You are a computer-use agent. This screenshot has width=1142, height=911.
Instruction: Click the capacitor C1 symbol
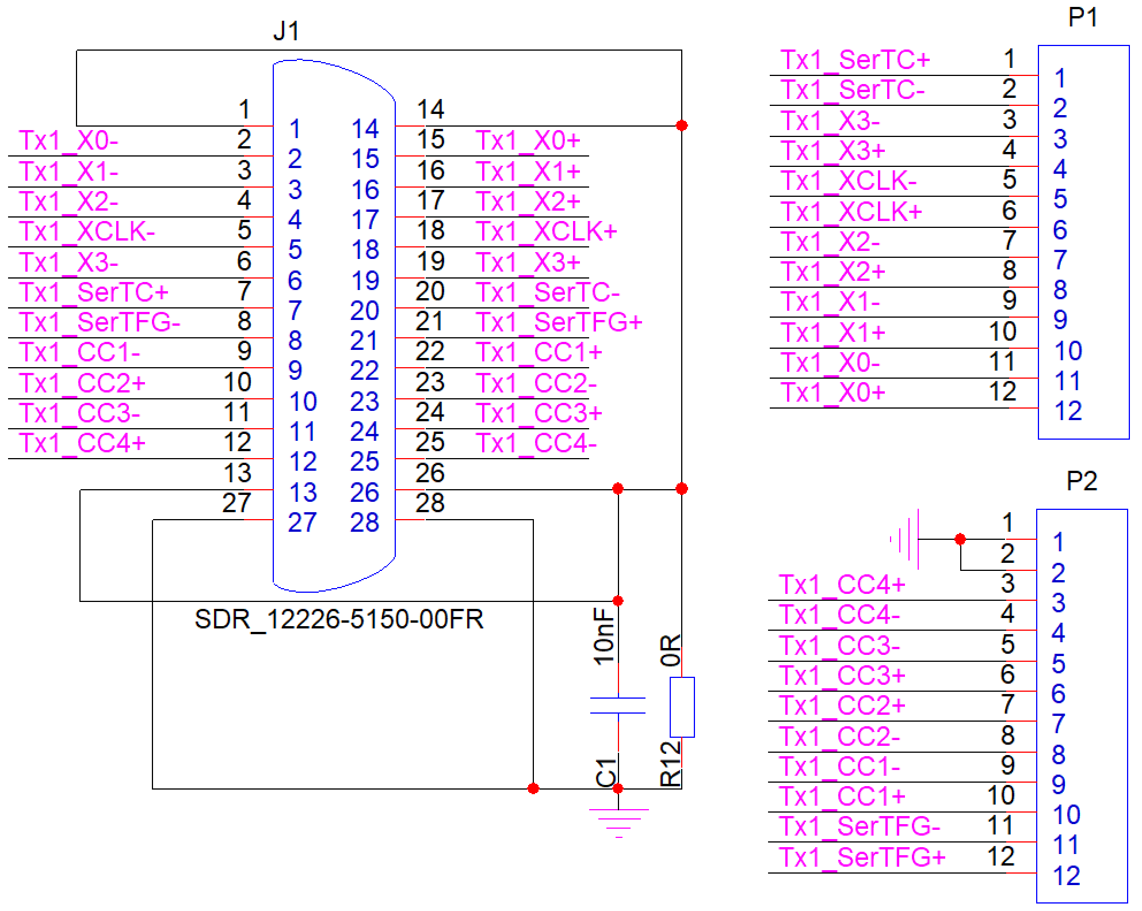pyautogui.click(x=618, y=706)
